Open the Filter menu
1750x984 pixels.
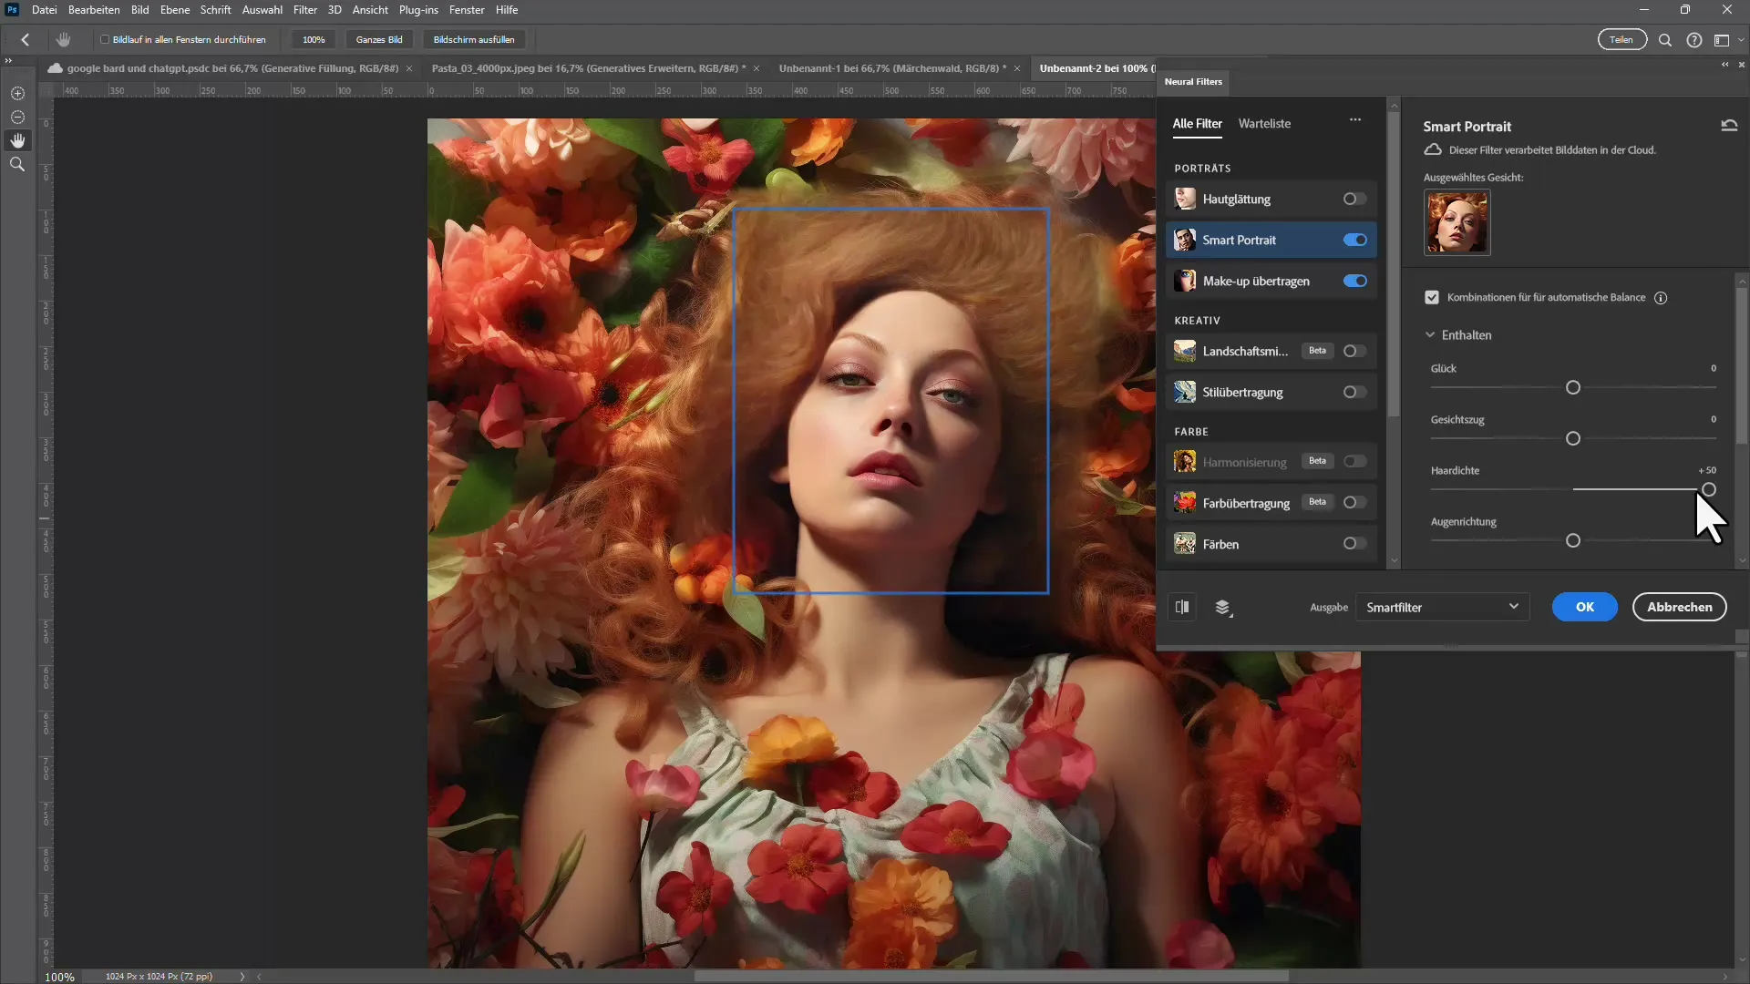click(x=305, y=10)
